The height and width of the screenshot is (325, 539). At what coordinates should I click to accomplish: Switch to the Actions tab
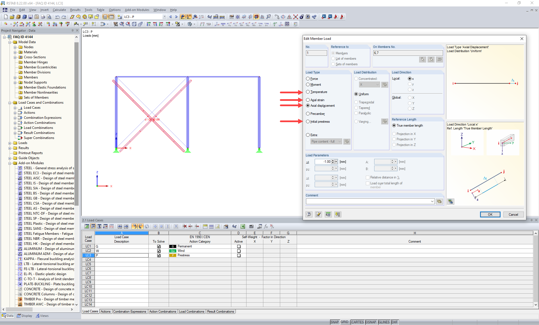(106, 312)
